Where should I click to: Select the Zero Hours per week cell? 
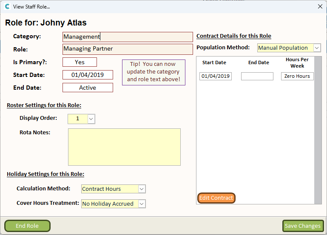(x=297, y=76)
